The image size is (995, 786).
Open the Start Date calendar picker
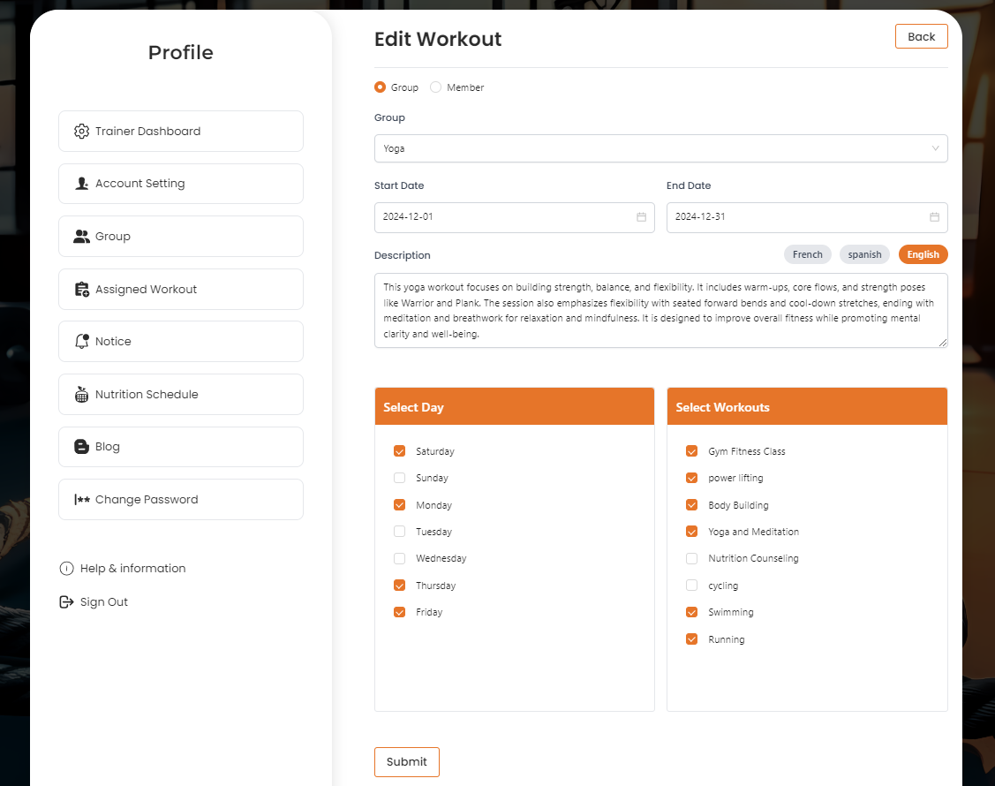coord(641,217)
